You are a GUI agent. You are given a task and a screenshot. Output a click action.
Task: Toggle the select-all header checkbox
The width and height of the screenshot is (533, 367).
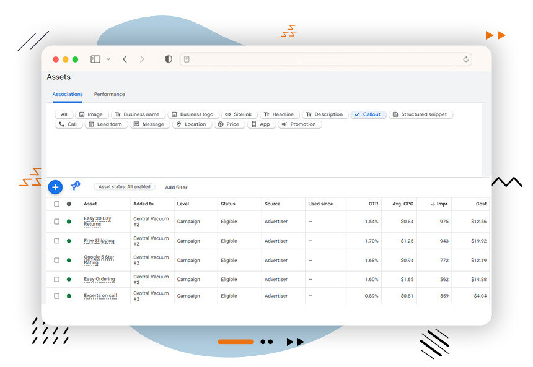pyautogui.click(x=56, y=204)
